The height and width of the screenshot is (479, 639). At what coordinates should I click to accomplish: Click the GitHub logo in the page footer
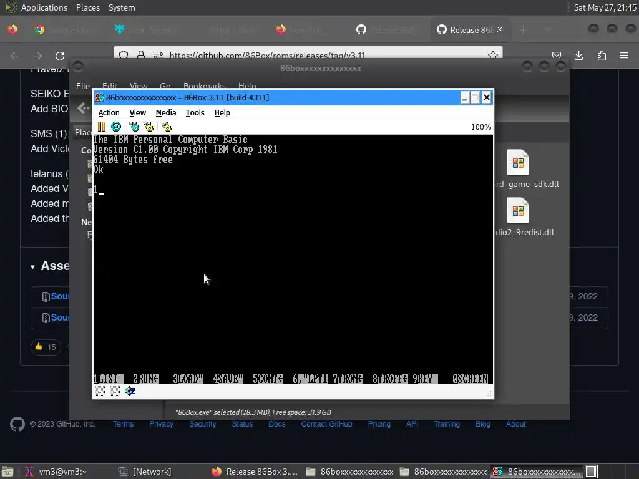point(17,424)
